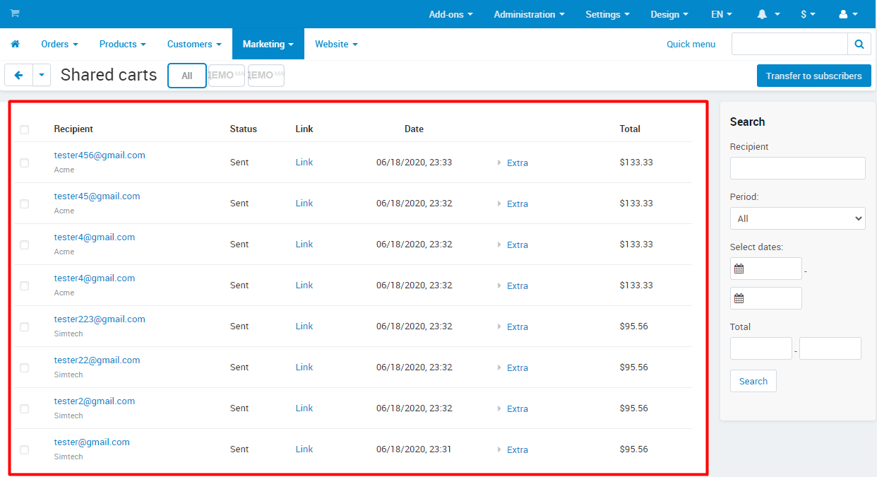Check the box for tester456@gmail.com
The width and height of the screenshot is (877, 477).
pos(25,163)
